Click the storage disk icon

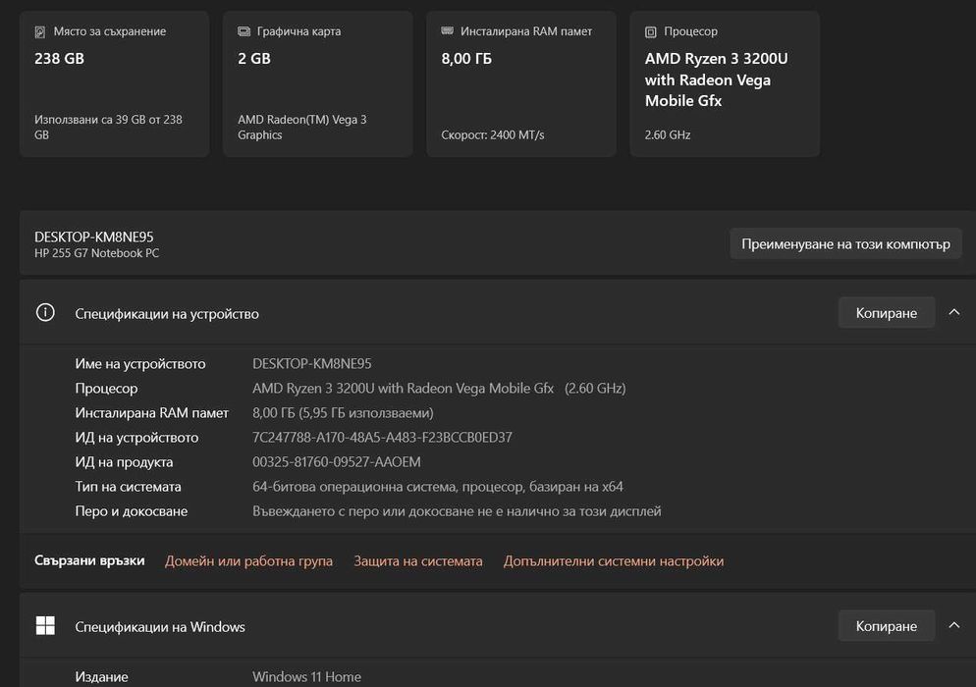(40, 31)
